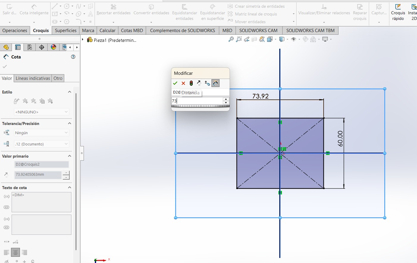The width and height of the screenshot is (417, 263).
Task: Open the DisplayManager color ball tab
Action: (54, 47)
